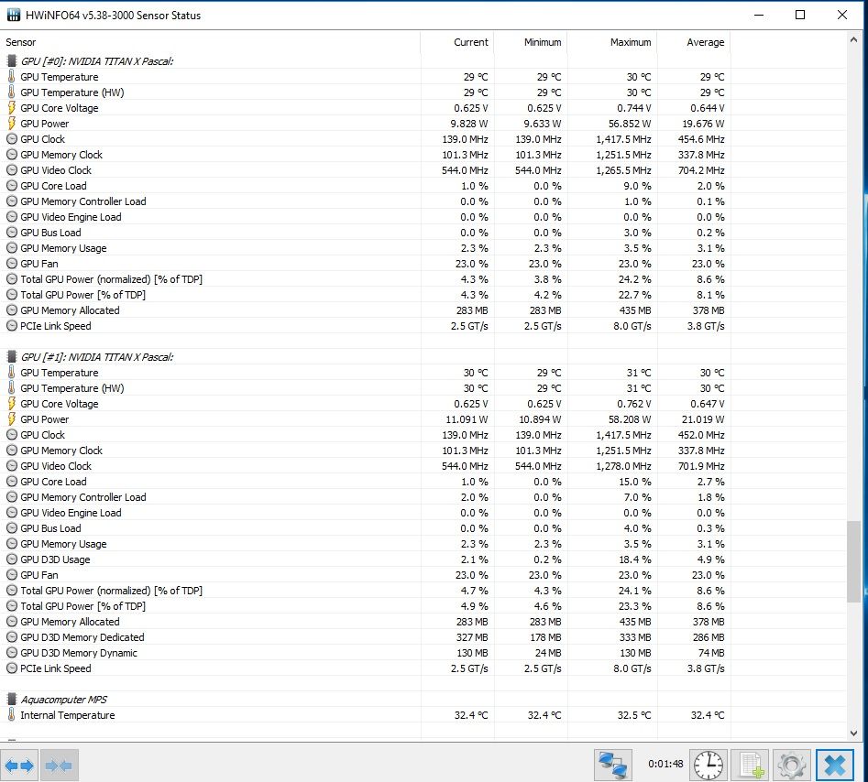Click the scrollbar down arrow
Image resolution: width=868 pixels, height=782 pixels.
[x=853, y=733]
